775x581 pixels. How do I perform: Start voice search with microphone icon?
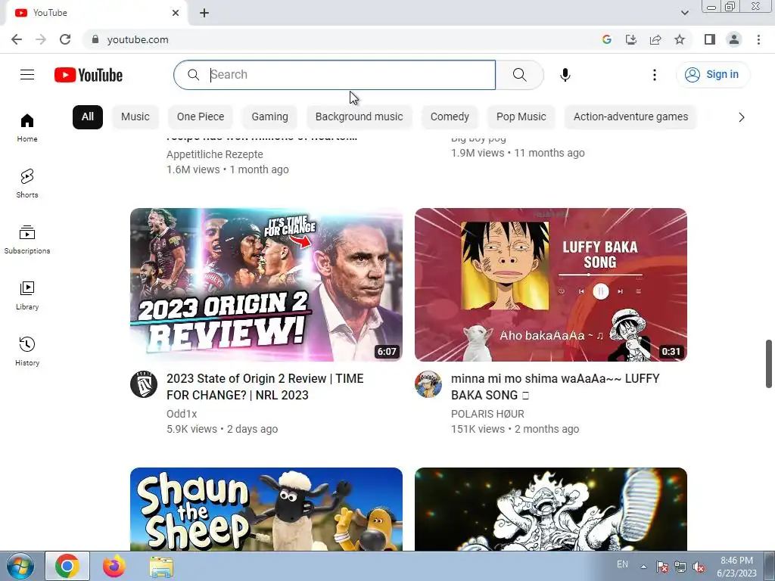[x=565, y=75]
